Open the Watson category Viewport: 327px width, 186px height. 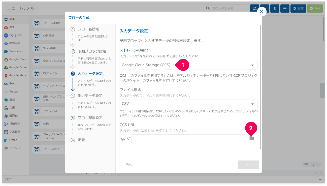(15, 92)
